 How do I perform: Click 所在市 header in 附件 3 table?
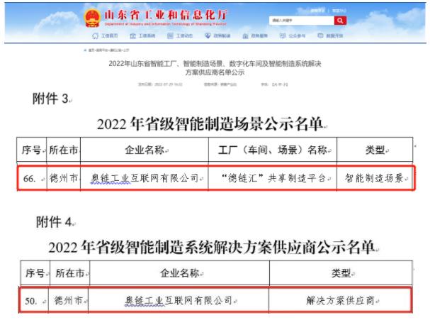[64, 150]
